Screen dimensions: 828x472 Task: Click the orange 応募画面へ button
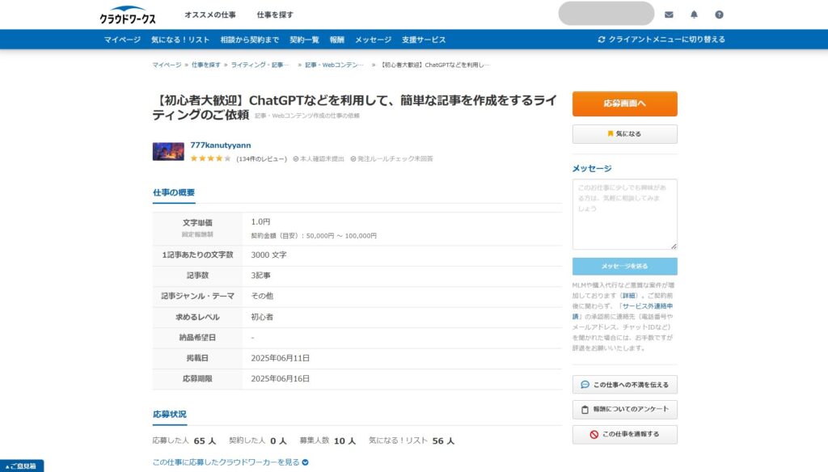[625, 103]
